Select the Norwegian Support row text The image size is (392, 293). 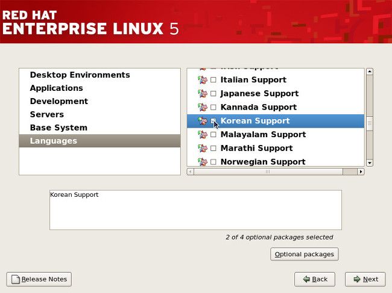coord(263,162)
